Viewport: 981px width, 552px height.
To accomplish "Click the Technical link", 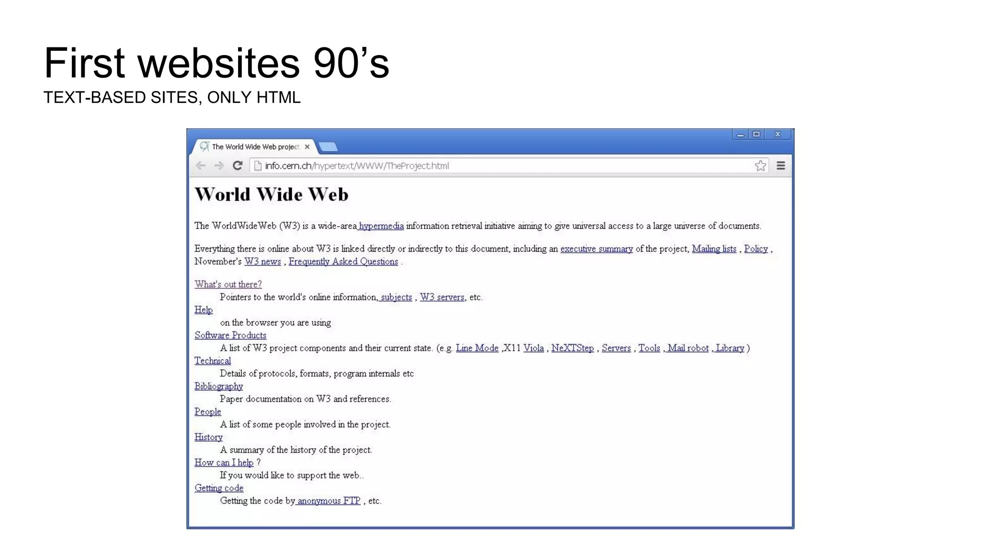I will pos(212,361).
